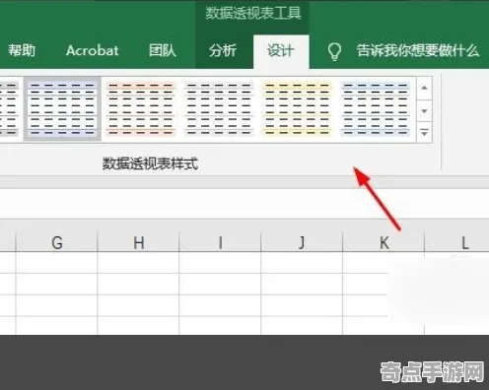This screenshot has height=390, width=489.
Task: Switch to the 分析 tab
Action: tap(223, 50)
